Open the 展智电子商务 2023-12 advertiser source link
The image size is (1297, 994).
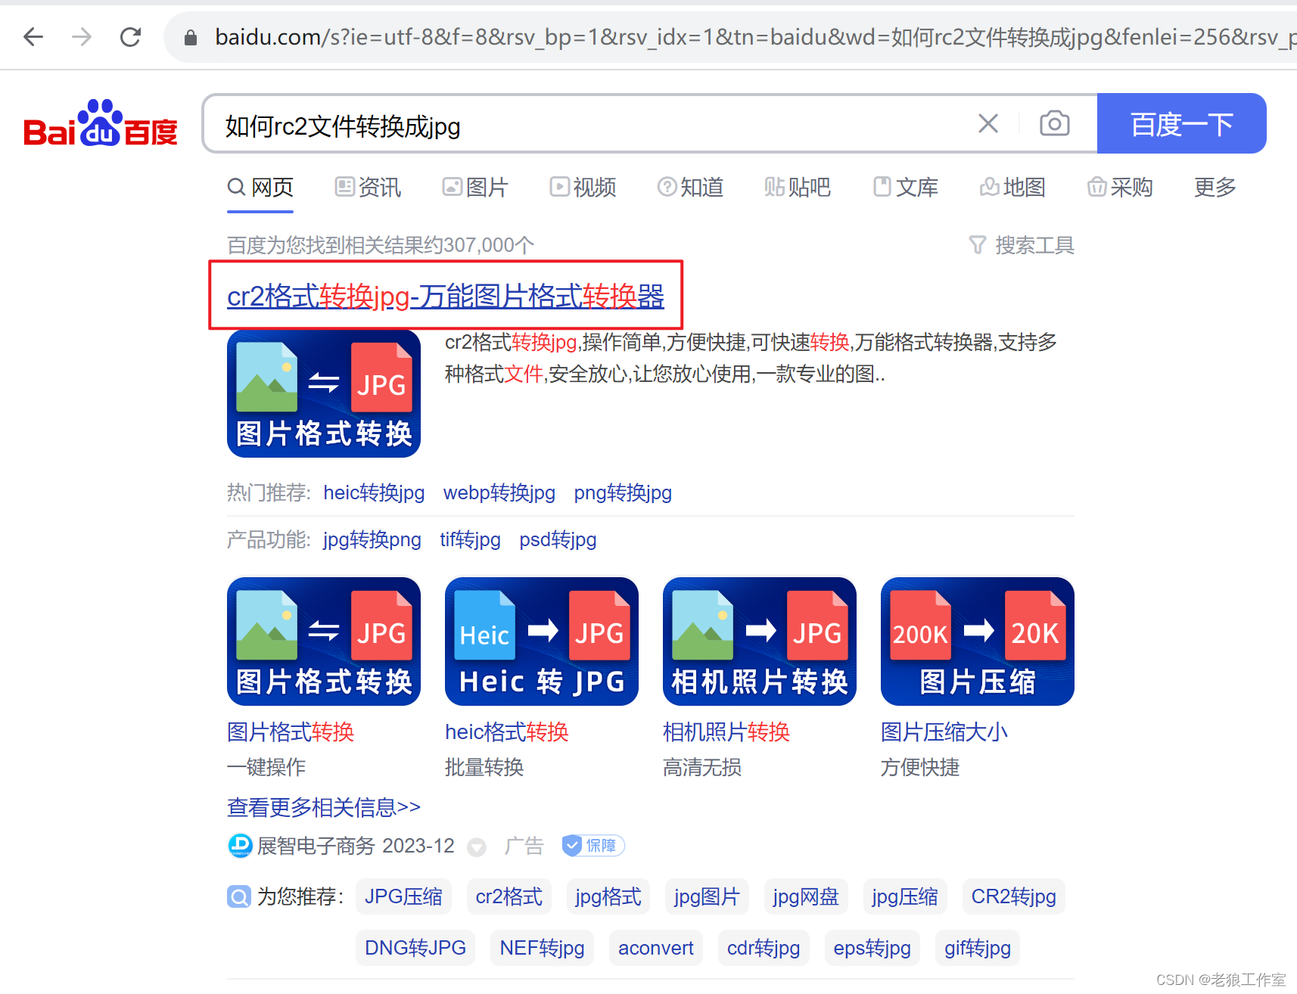pos(356,846)
